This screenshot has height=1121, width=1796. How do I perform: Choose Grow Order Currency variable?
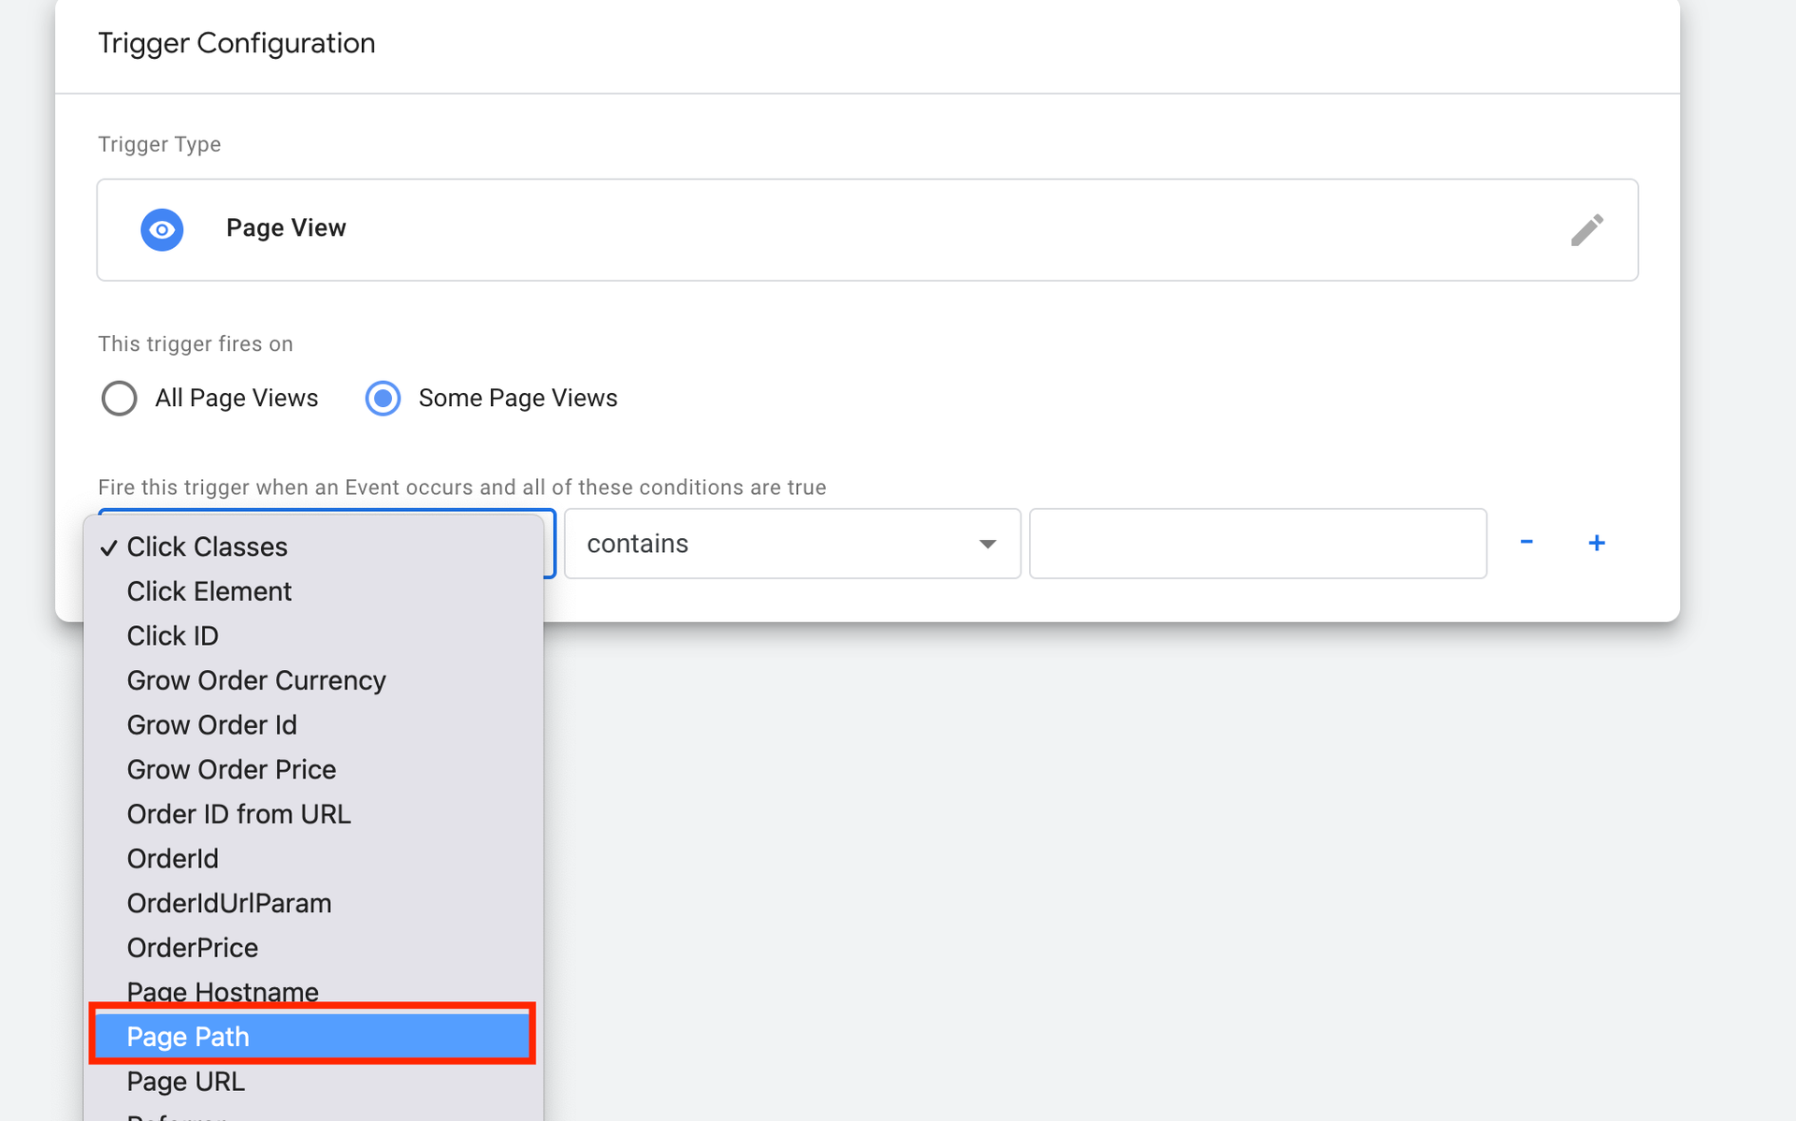tap(256, 680)
